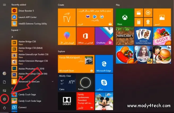This screenshot has width=174, height=113.
Task: Open the Documents sidebar icon
Action: pyautogui.click(x=5, y=82)
